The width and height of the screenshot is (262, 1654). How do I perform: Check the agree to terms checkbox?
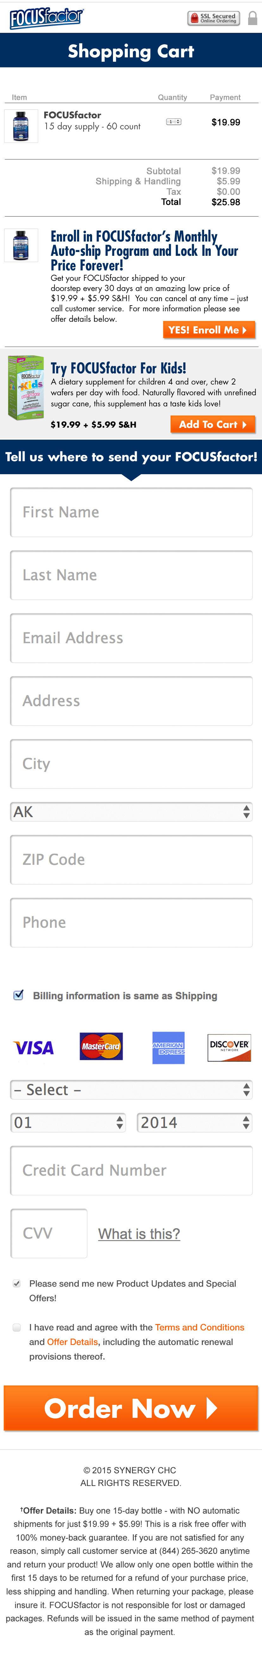pyautogui.click(x=17, y=1327)
